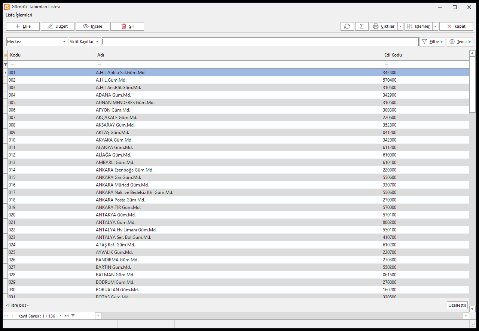Screen dimensions: 479x331
Task: Click the İncele view button
Action: coord(92,26)
